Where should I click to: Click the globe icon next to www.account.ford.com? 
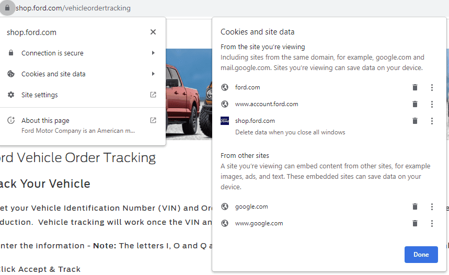(225, 104)
